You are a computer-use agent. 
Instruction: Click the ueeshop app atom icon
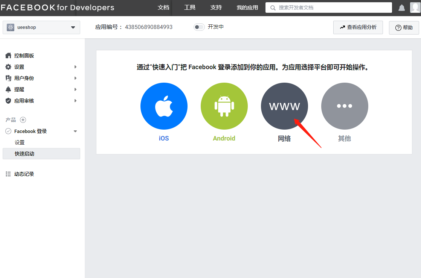(x=11, y=27)
